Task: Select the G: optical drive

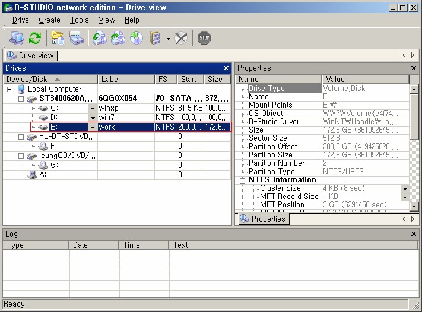Action: coord(55,165)
